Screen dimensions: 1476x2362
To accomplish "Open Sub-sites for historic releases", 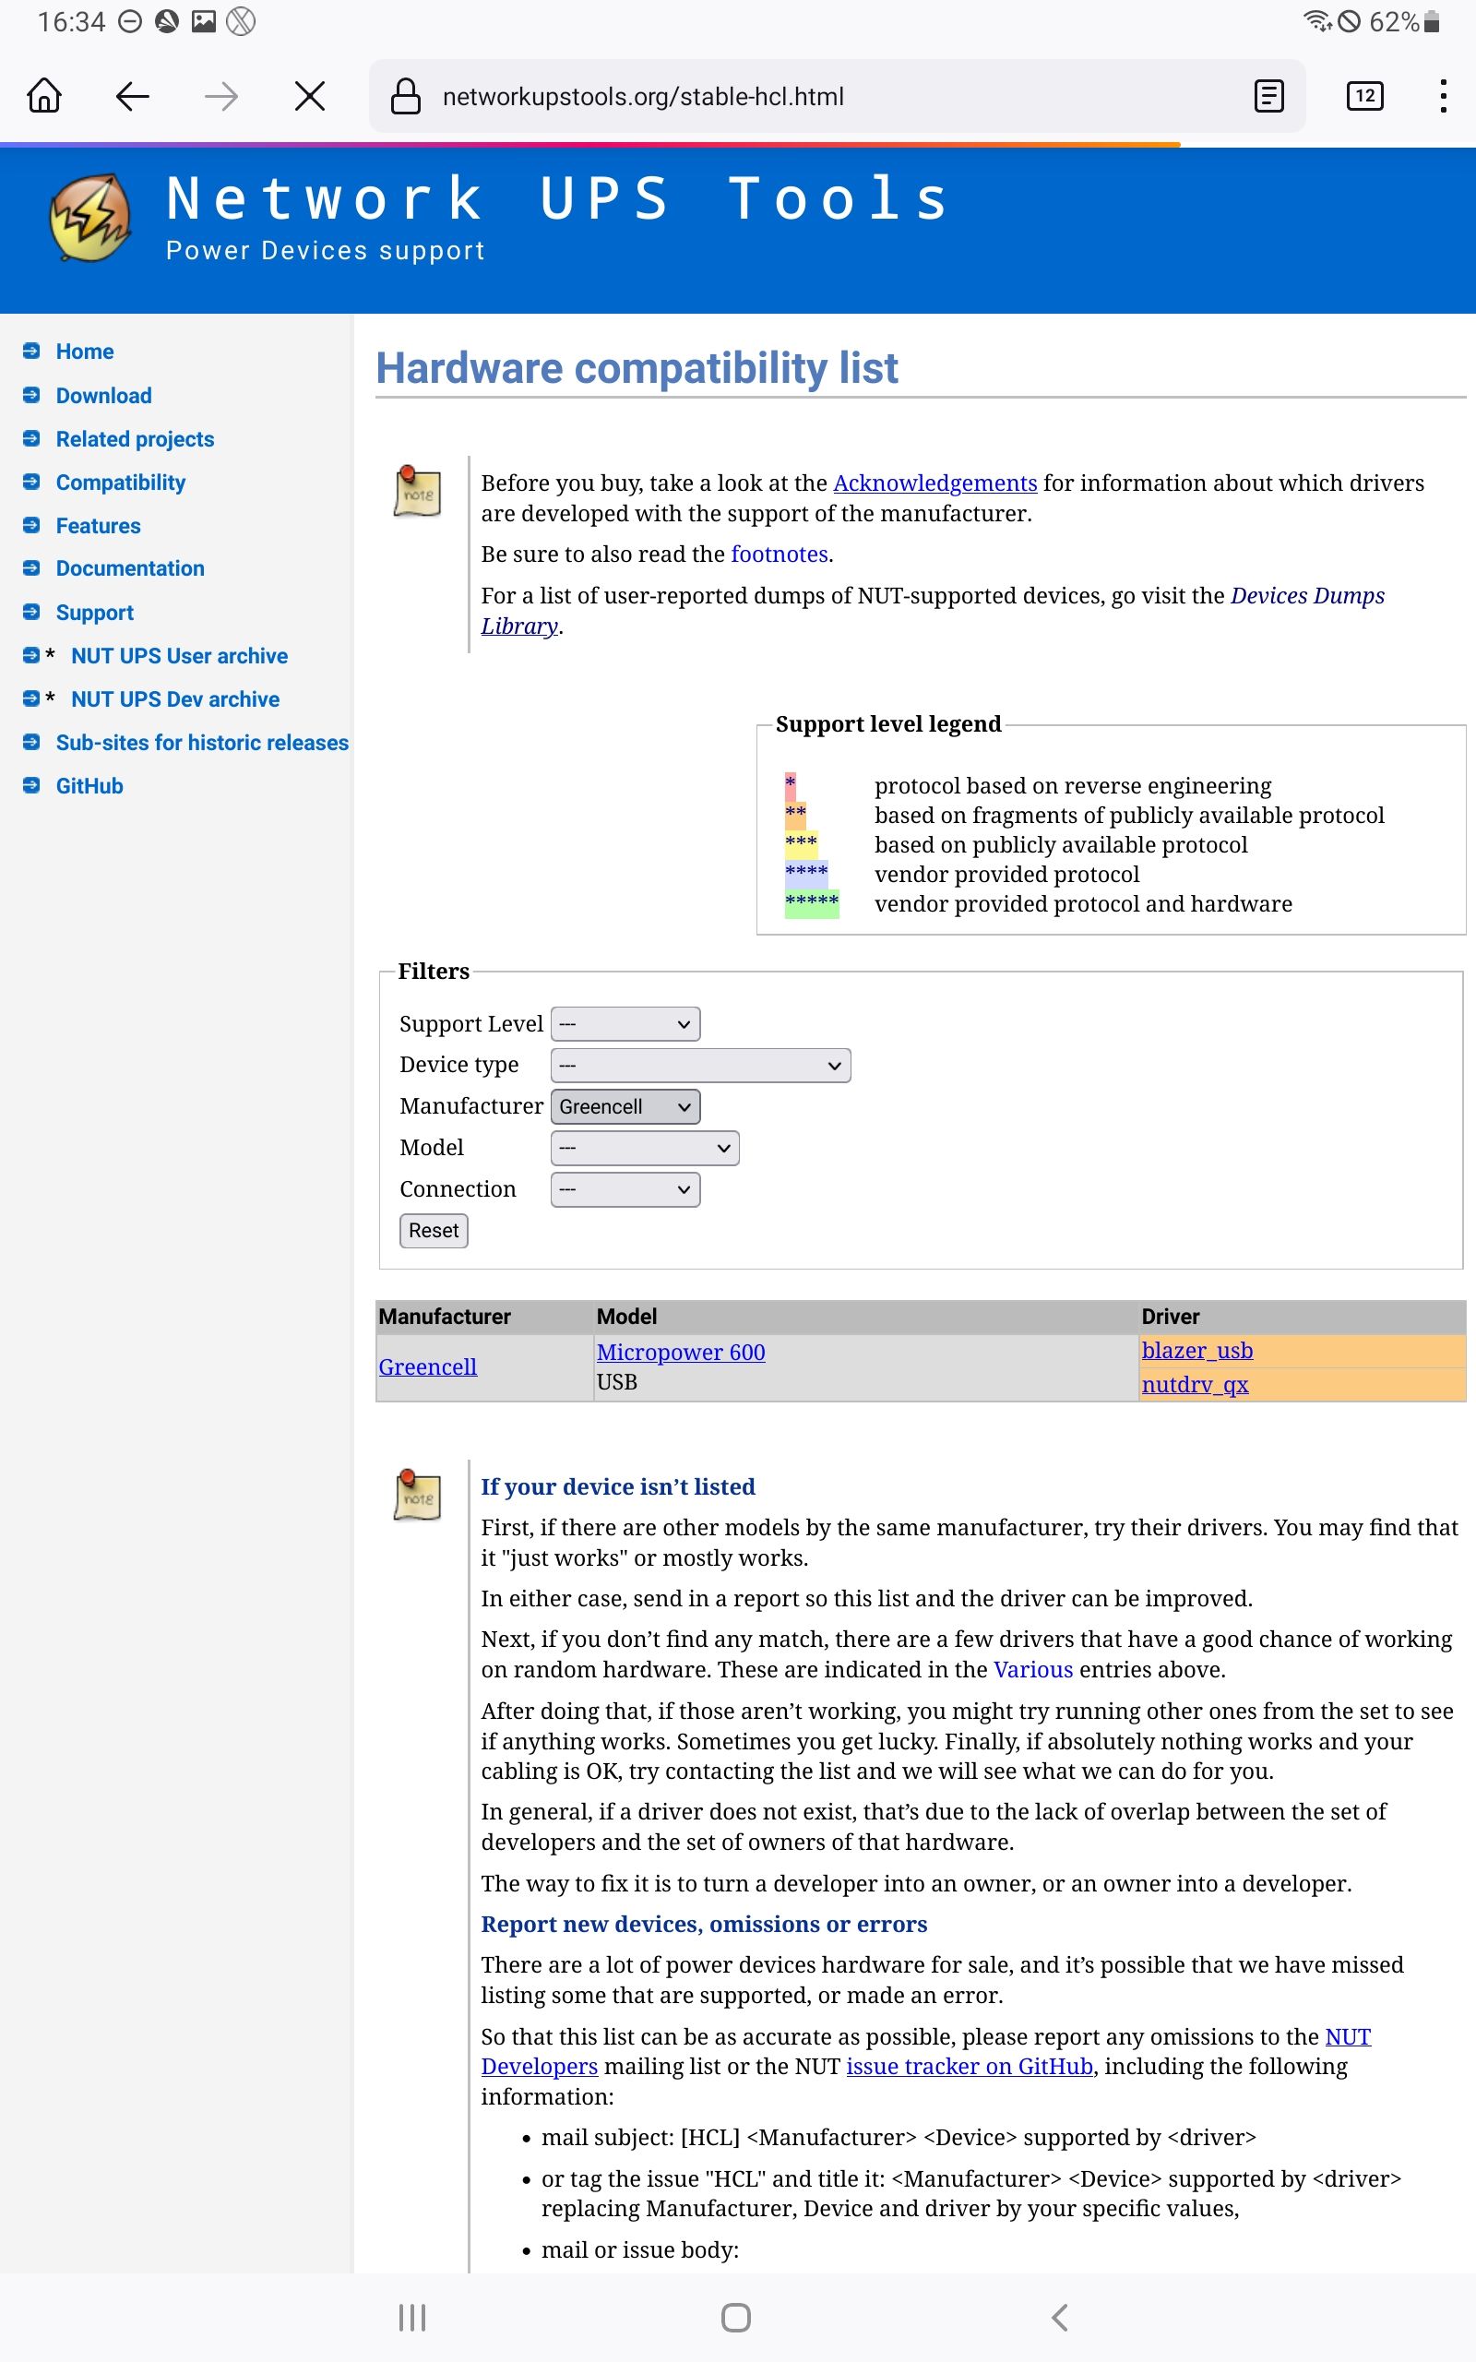I will [202, 743].
